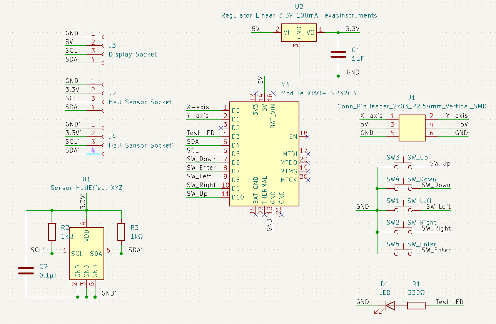The height and width of the screenshot is (324, 496).
Task: Click the GND label left of switch bus
Action: [362, 206]
